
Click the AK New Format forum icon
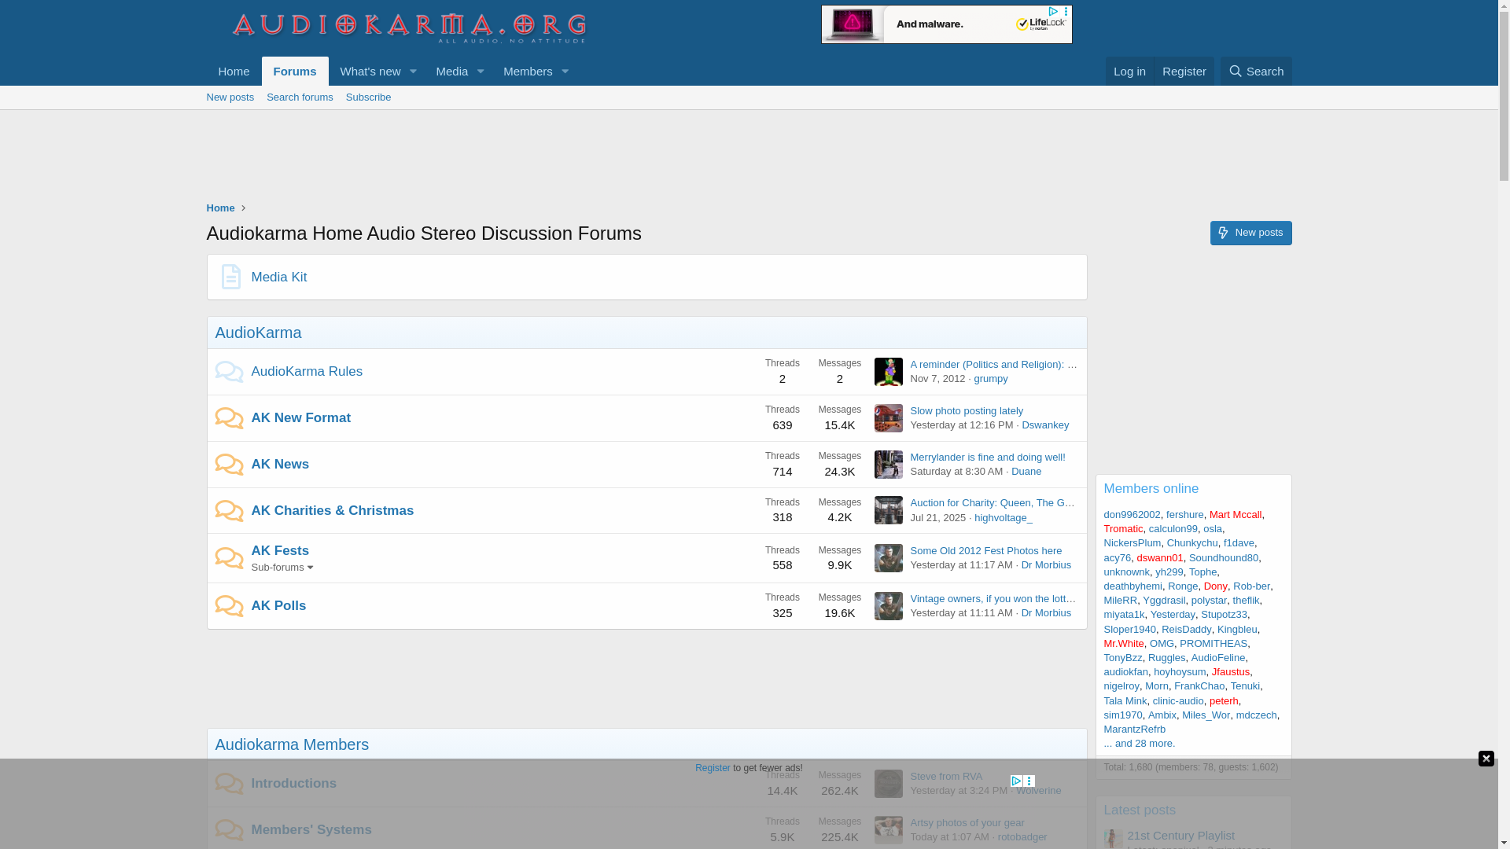coord(229,418)
